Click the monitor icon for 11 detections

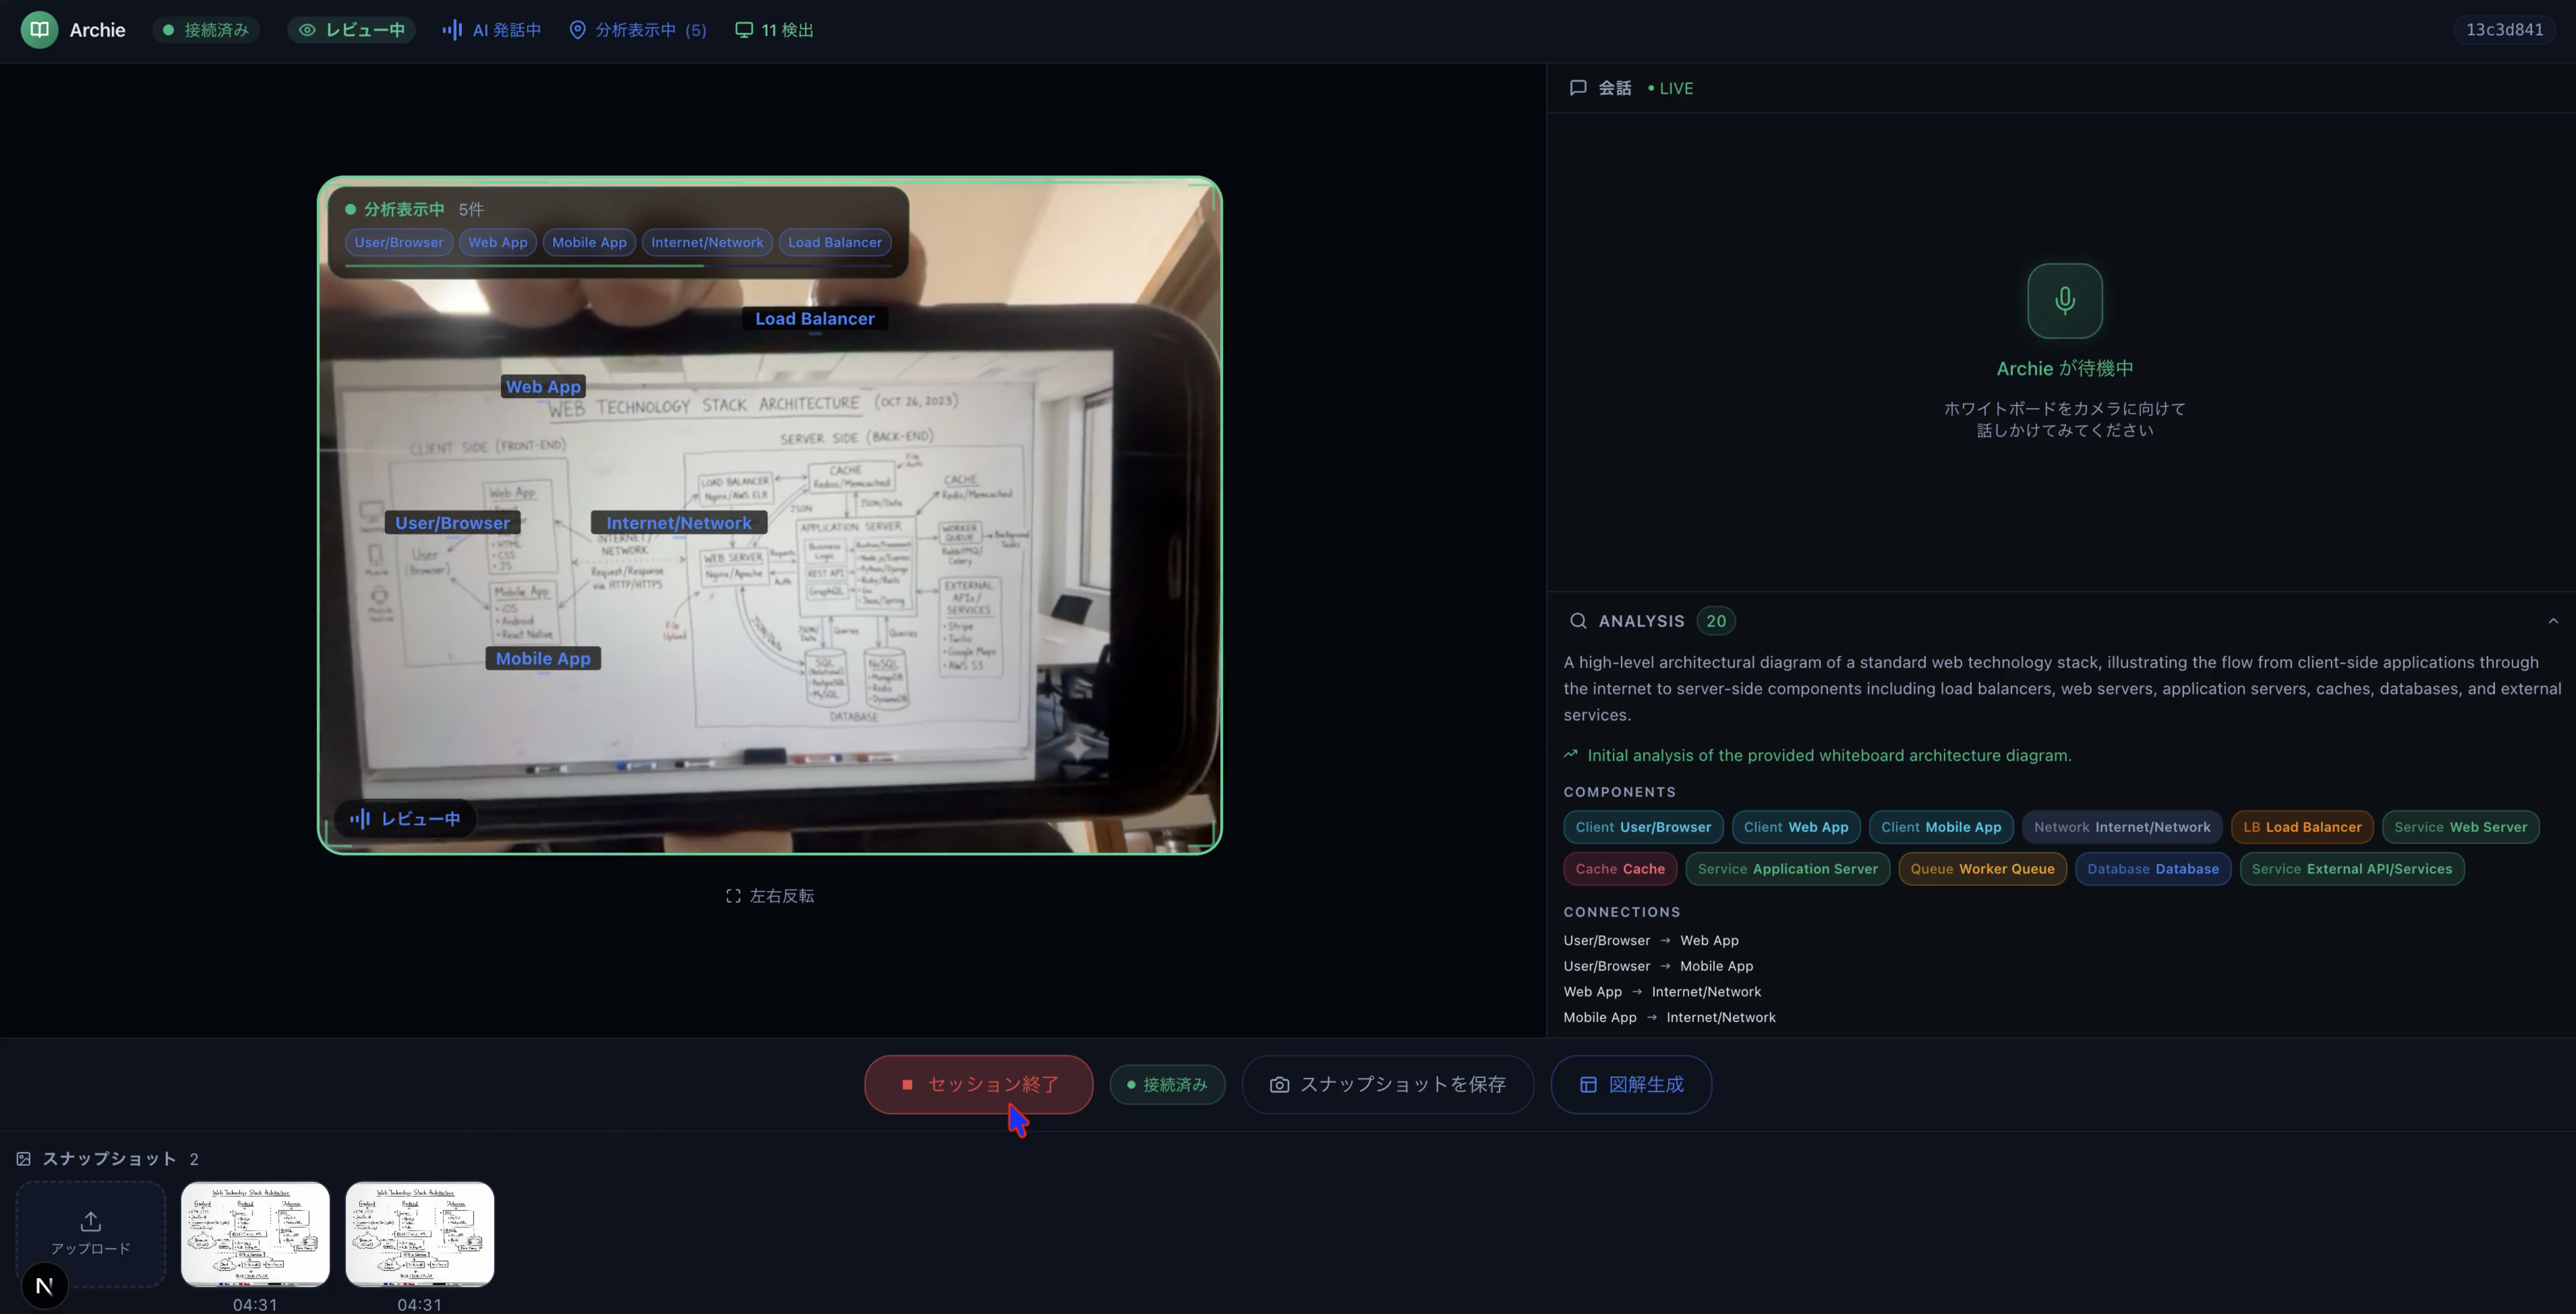[x=744, y=30]
